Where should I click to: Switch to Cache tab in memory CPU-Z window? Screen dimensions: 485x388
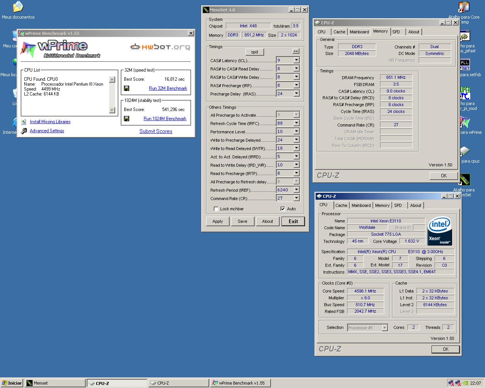(339, 32)
